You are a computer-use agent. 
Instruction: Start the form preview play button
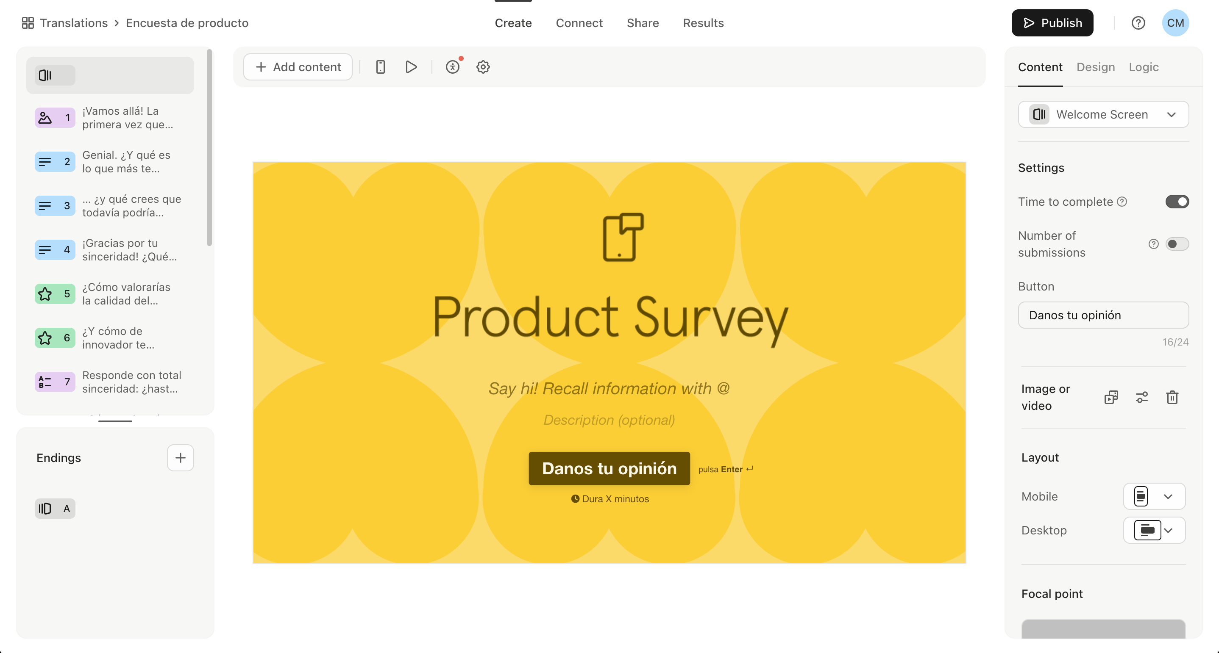[411, 66]
